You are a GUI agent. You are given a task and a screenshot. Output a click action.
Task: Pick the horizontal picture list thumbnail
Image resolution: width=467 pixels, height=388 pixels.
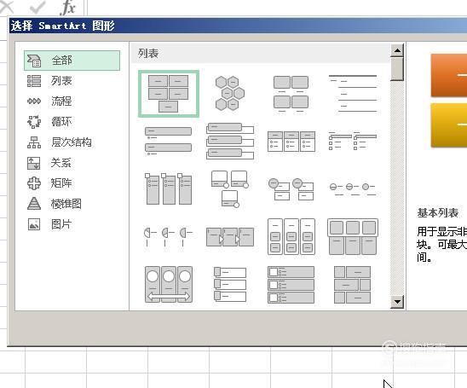(353, 236)
